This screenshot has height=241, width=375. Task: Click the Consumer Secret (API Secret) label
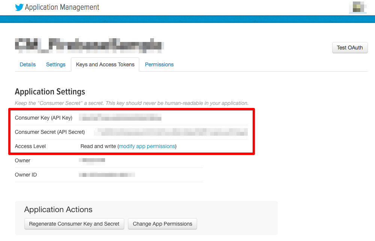pyautogui.click(x=50, y=132)
